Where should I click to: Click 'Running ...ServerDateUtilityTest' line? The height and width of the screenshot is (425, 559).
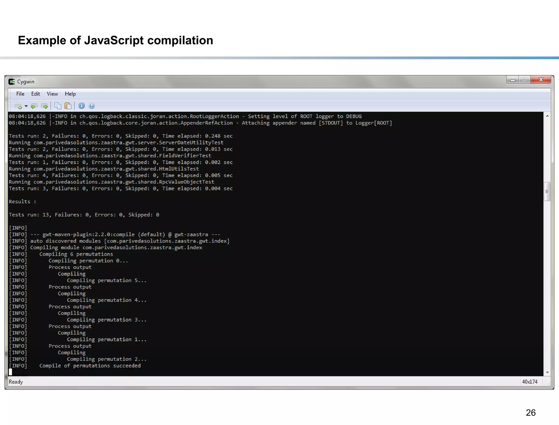[x=116, y=143]
